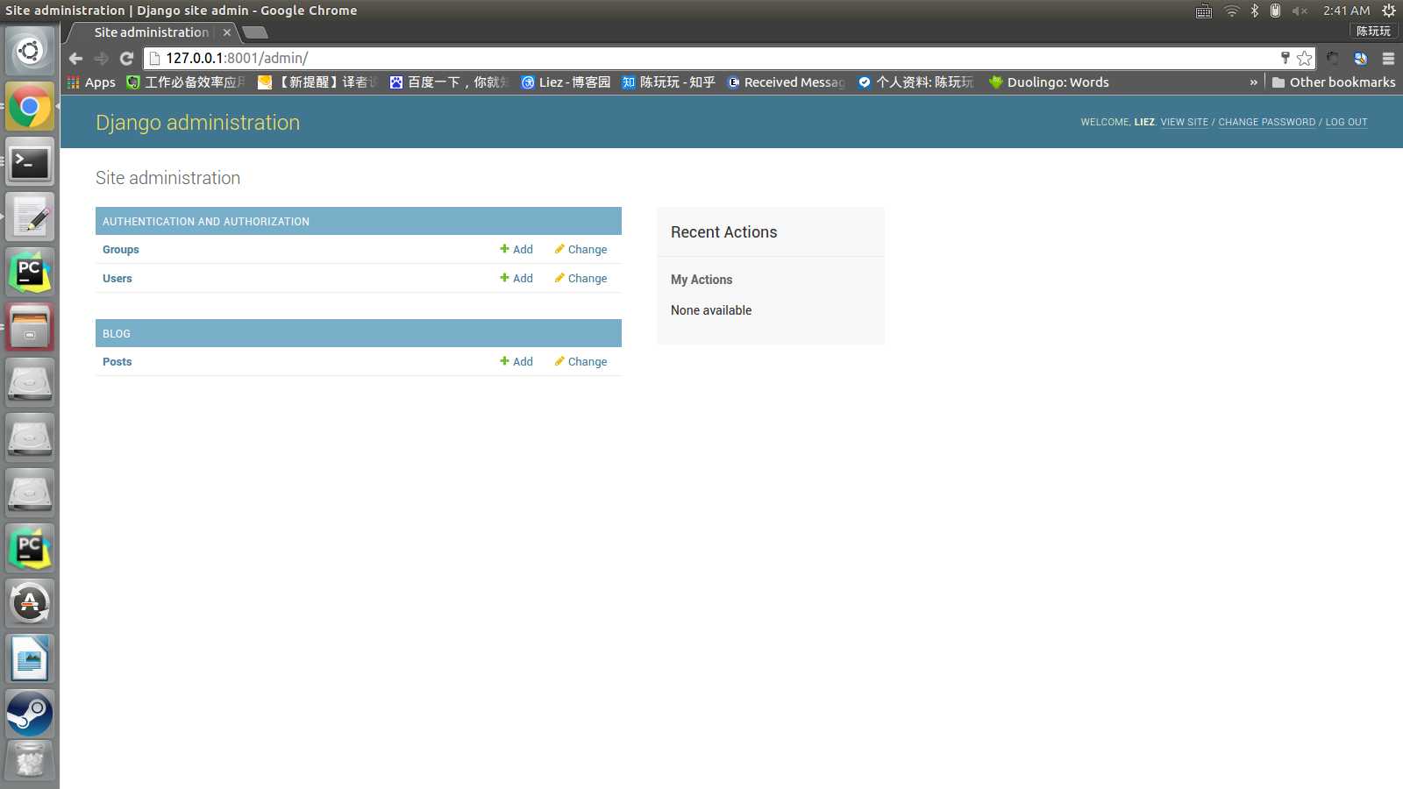Open the Ubuntu Software Updater dock icon
The width and height of the screenshot is (1403, 789).
coord(30,603)
